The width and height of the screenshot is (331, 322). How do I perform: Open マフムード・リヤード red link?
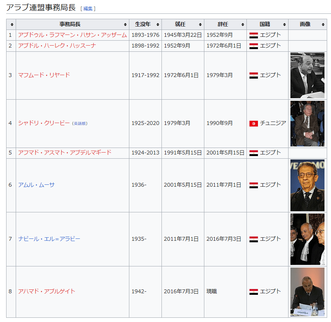point(44,75)
